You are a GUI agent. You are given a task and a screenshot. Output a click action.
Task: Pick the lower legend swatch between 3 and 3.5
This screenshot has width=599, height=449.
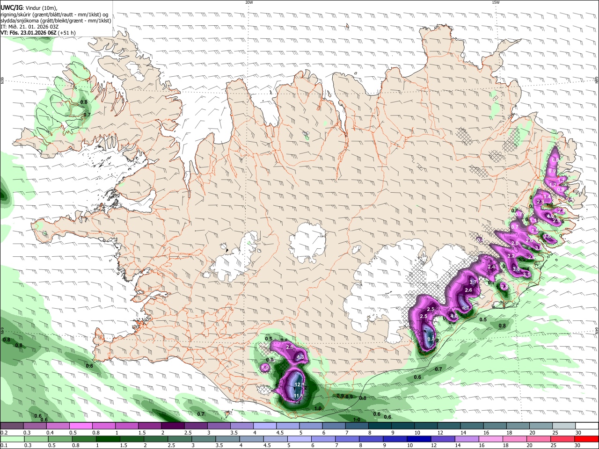tap(204, 439)
